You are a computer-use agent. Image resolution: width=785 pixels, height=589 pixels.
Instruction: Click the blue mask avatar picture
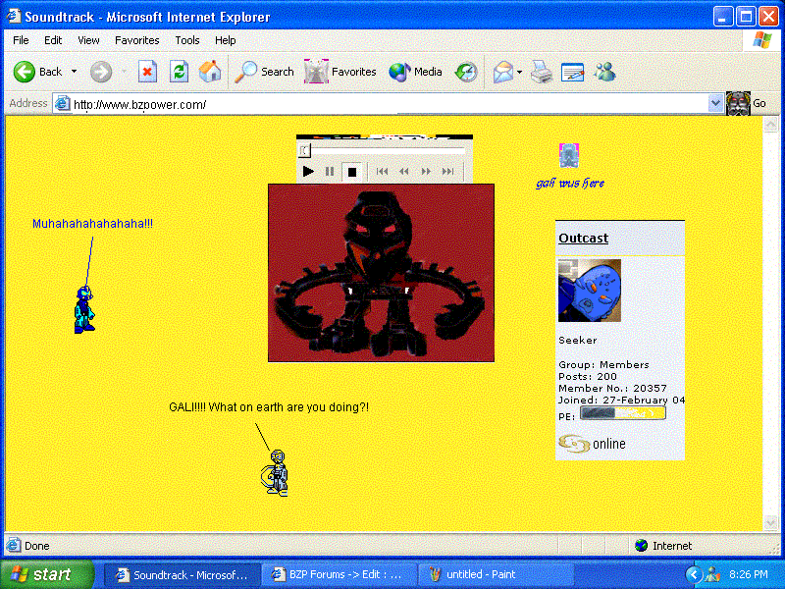590,291
